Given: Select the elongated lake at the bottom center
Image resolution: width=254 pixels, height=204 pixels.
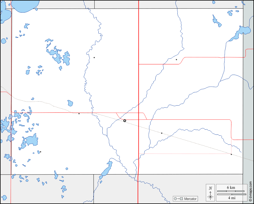Looking at the screenshot, I should tap(106, 170).
